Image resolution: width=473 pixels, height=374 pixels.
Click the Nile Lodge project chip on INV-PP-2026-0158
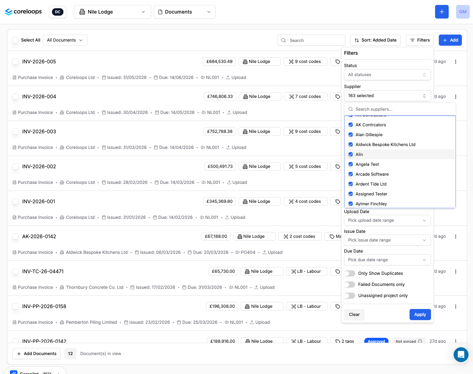pyautogui.click(x=262, y=306)
